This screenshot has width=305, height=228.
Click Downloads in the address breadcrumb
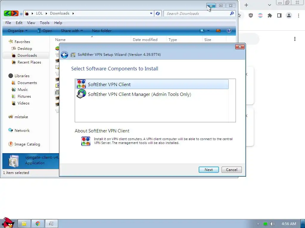[x=60, y=13]
